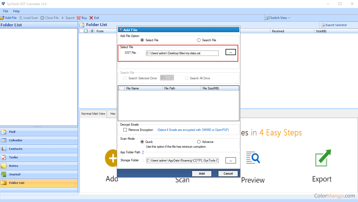Image resolution: width=358 pixels, height=202 pixels.
Task: Open the File menu
Action: pyautogui.click(x=6, y=11)
